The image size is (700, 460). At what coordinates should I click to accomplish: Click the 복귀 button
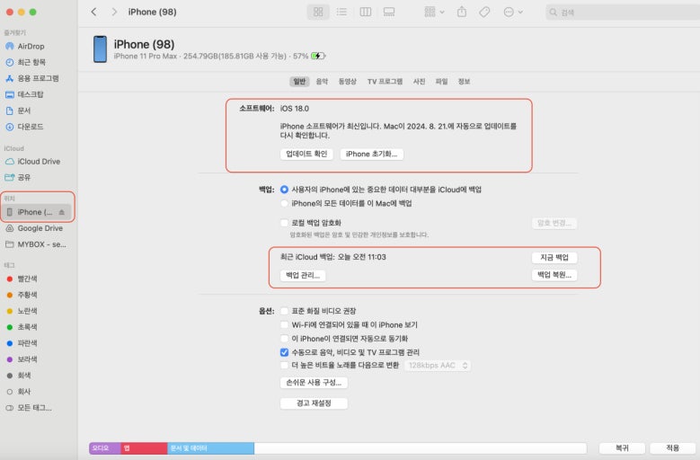click(x=623, y=448)
